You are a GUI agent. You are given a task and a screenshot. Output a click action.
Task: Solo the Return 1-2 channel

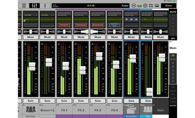[47, 101]
